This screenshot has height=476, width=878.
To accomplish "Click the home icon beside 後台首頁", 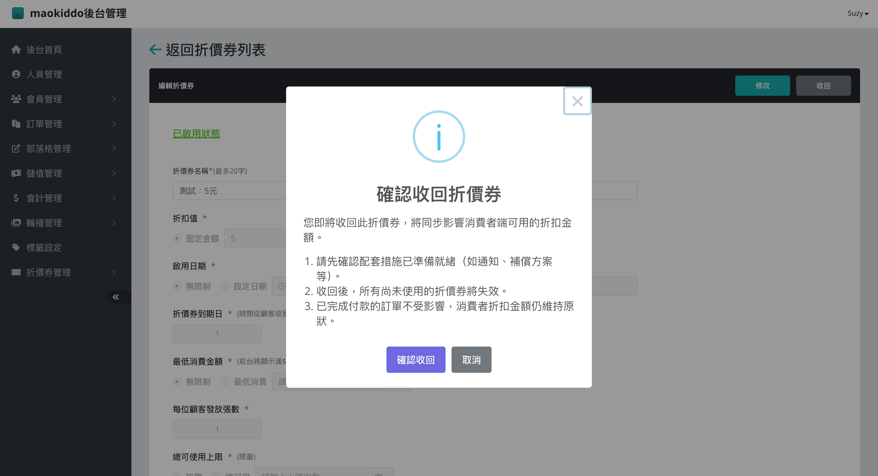I will (x=16, y=50).
